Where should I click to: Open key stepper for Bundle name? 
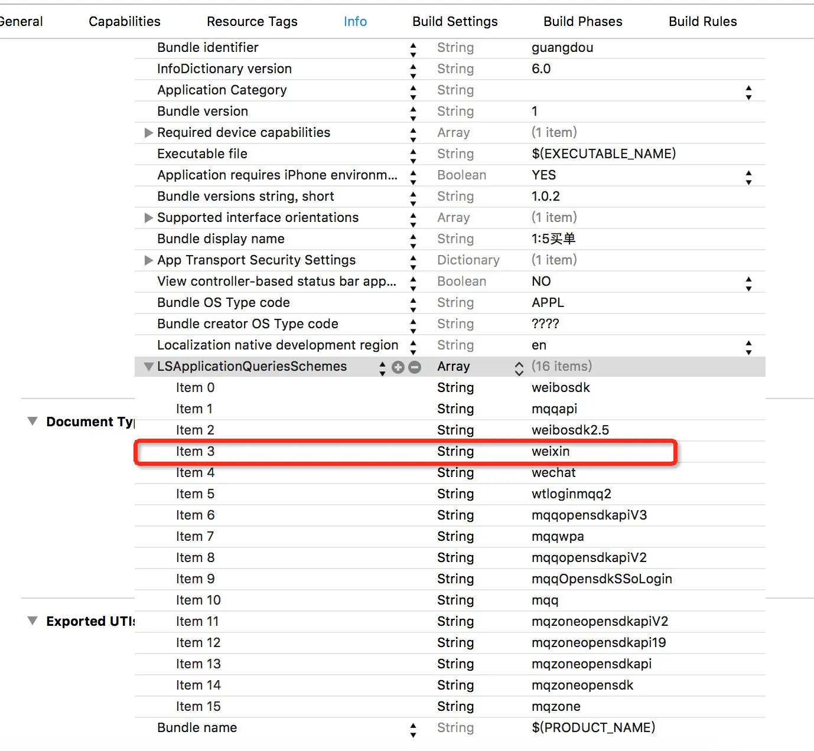[x=413, y=730]
